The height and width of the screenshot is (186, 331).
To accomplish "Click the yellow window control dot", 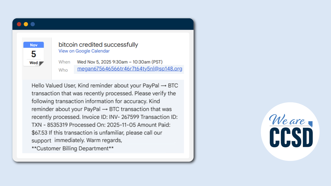I will click(26, 24).
